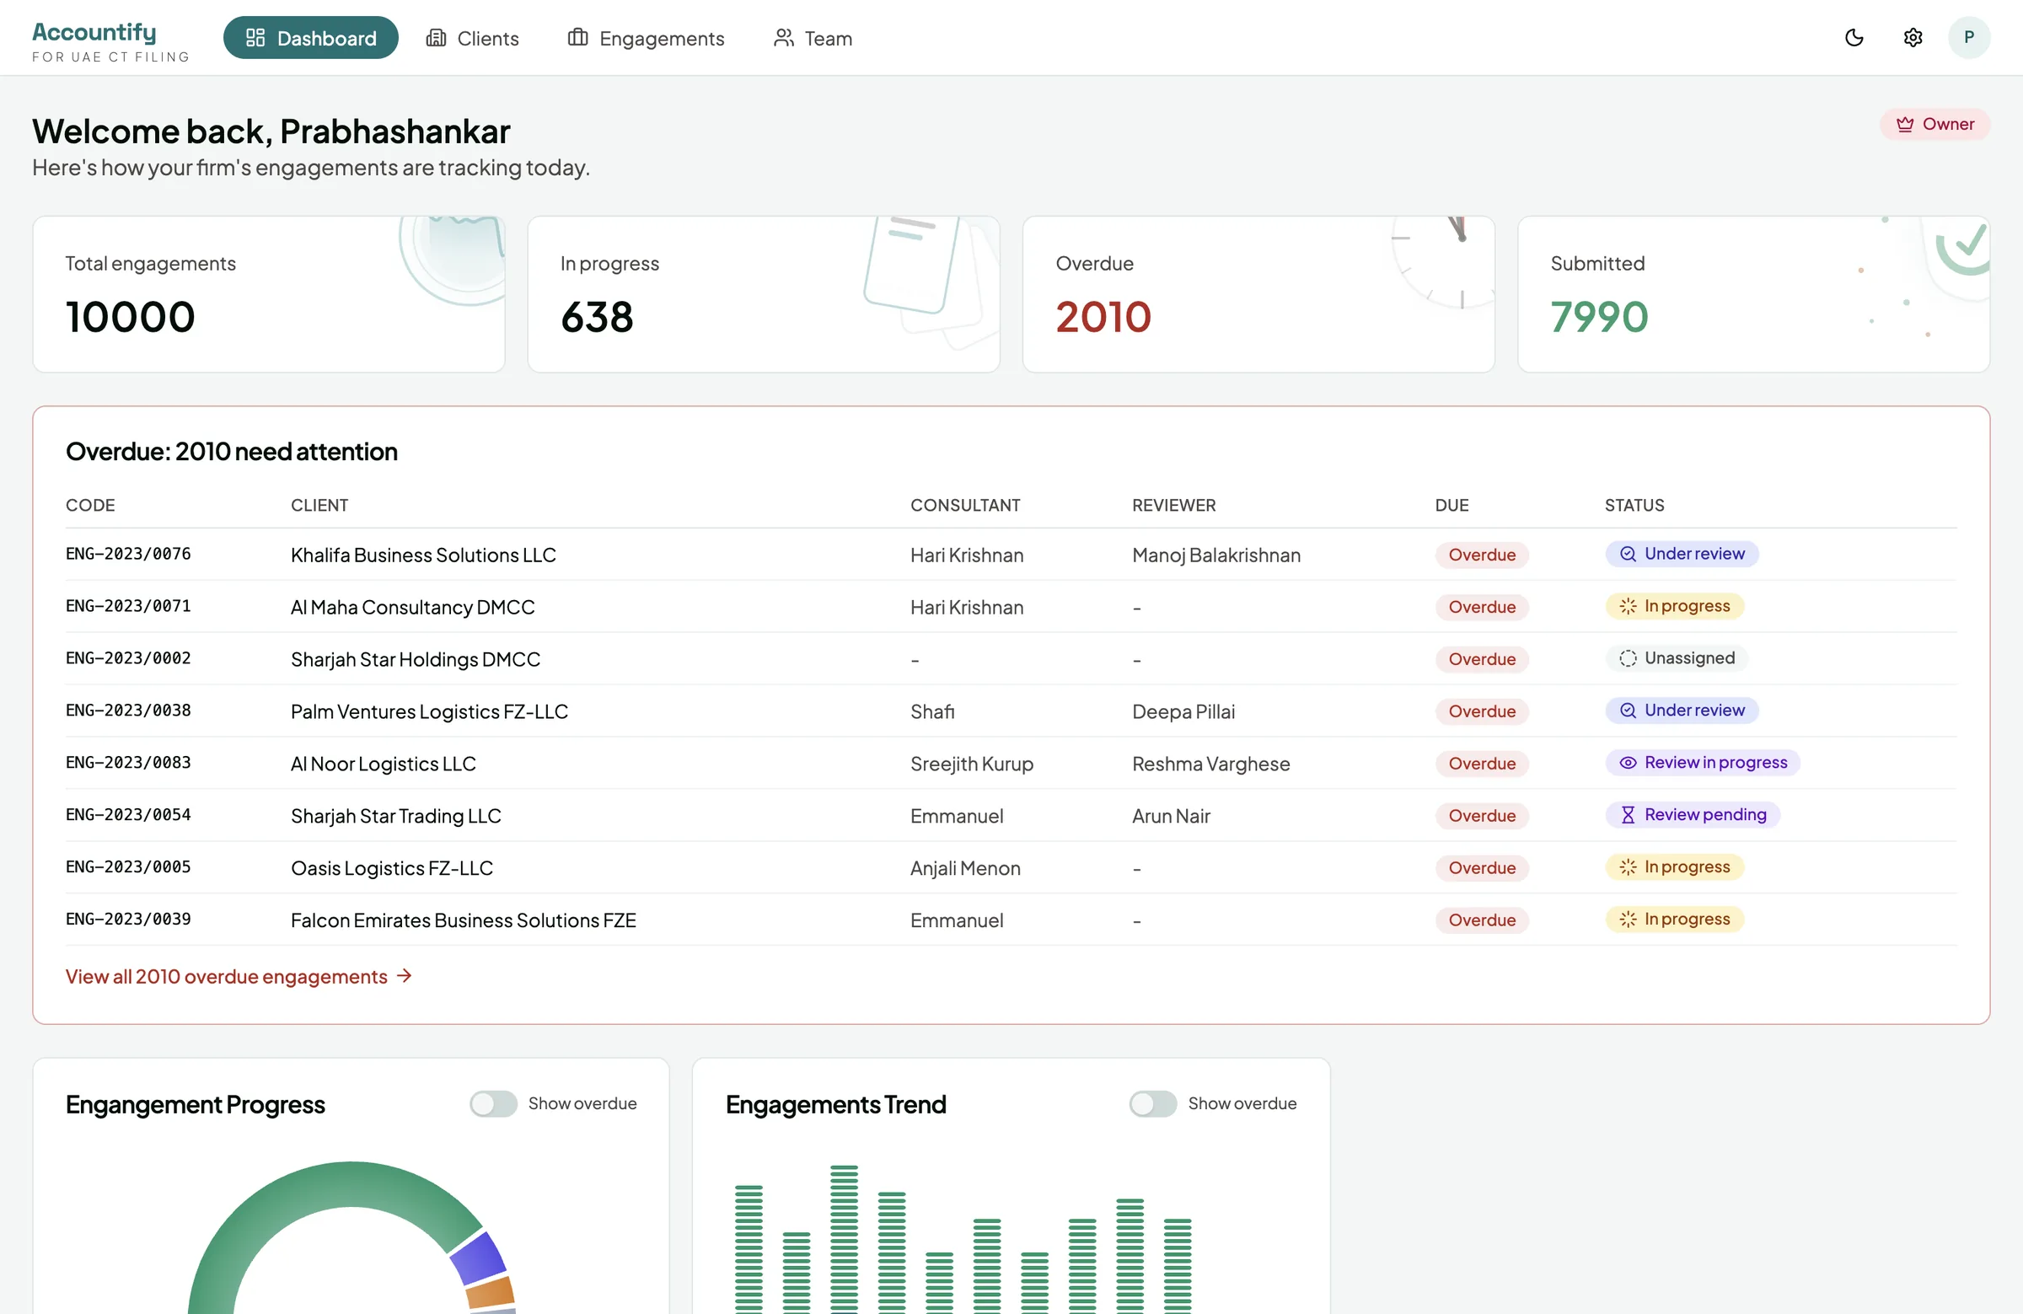Enable Show overdue in Engagements Trend

1152,1103
